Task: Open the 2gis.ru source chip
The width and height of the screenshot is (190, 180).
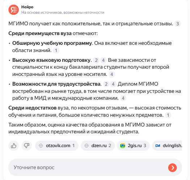Action: [x=133, y=146]
